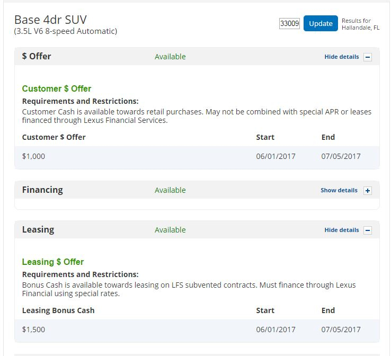Collapse $ Offer section with minus icon
The height and width of the screenshot is (356, 391).
coord(368,57)
